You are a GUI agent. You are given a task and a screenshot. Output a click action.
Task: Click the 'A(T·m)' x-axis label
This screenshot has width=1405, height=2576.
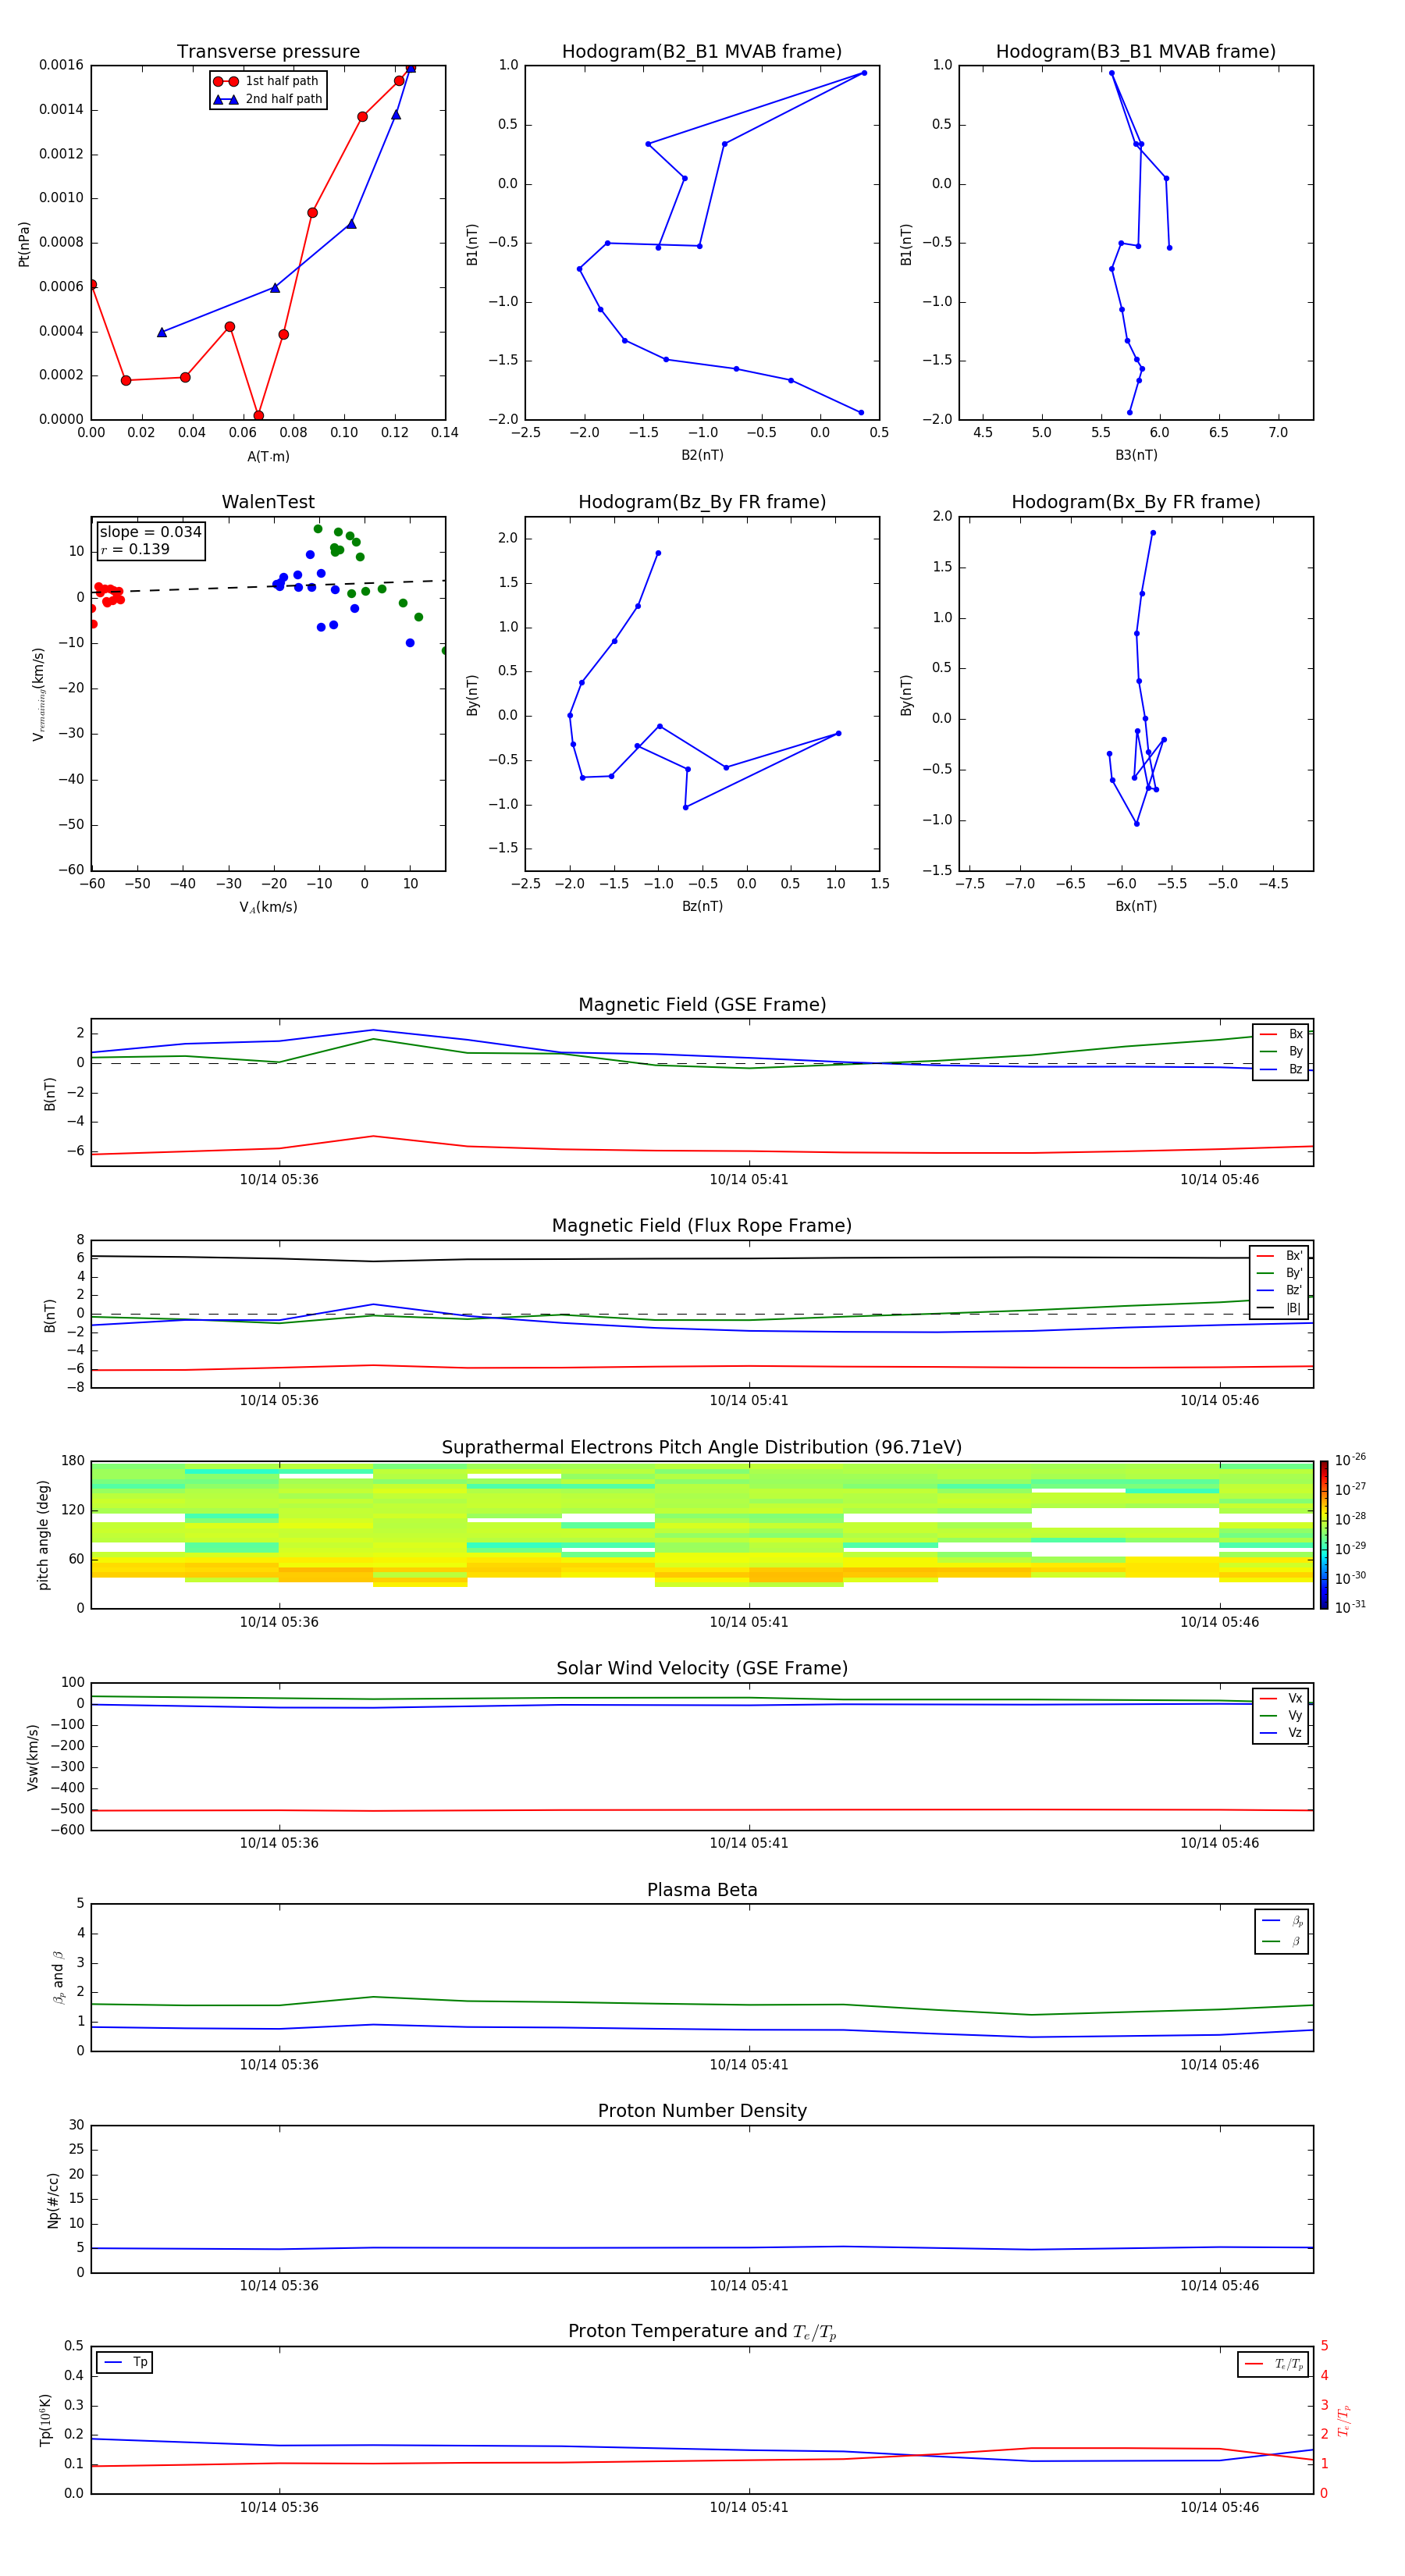(x=268, y=456)
